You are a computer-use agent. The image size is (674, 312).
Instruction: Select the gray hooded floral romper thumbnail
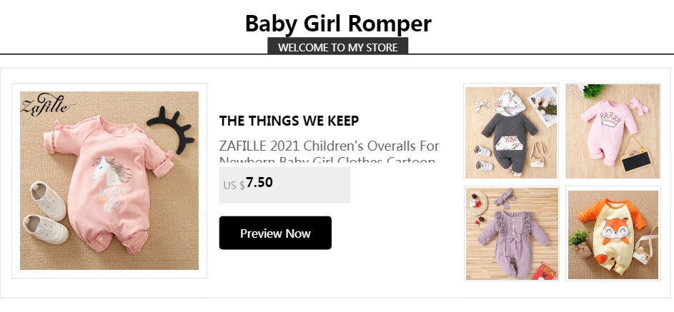pyautogui.click(x=510, y=131)
